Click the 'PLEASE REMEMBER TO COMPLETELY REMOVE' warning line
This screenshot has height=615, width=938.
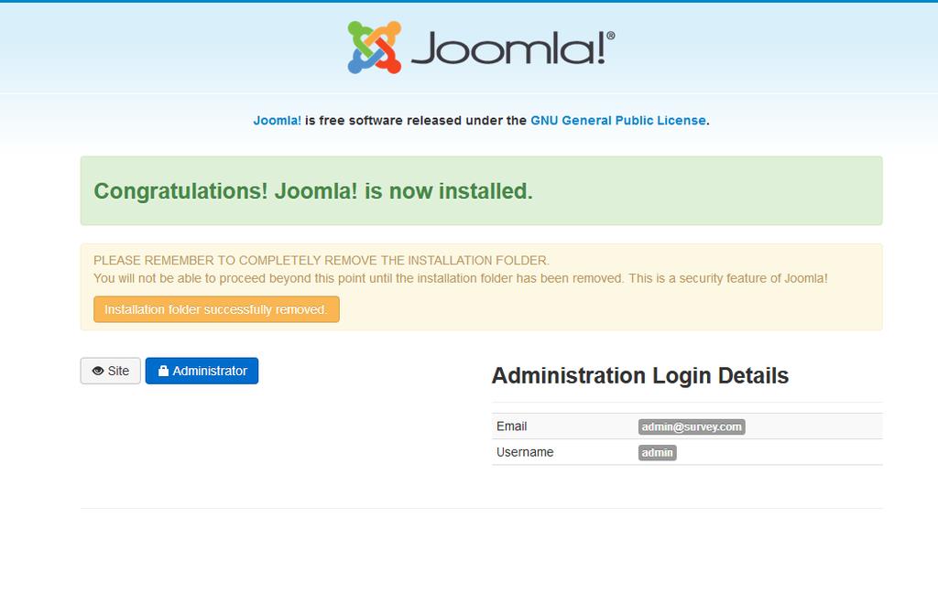(322, 261)
